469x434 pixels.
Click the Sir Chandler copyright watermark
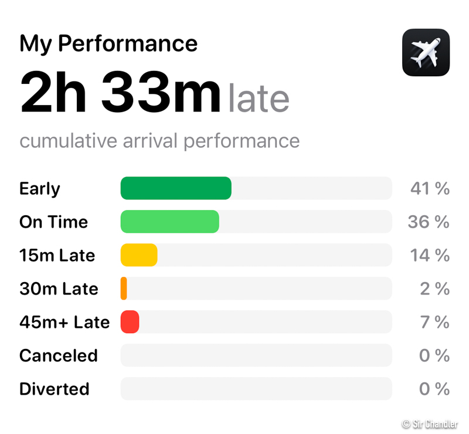pos(429,424)
